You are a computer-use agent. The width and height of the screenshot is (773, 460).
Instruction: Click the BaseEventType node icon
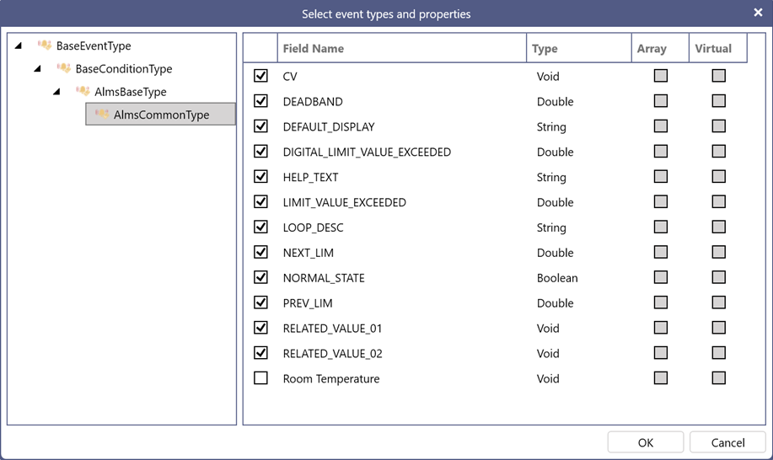(45, 45)
